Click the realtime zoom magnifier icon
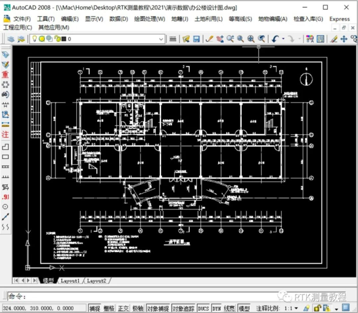 point(230,39)
